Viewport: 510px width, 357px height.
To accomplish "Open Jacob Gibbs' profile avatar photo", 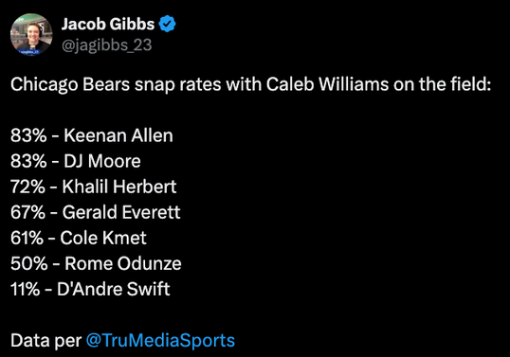I will [31, 34].
